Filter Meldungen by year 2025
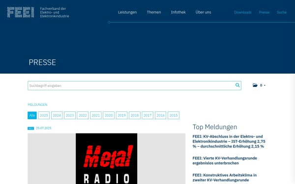The image size is (295, 184). point(44,115)
